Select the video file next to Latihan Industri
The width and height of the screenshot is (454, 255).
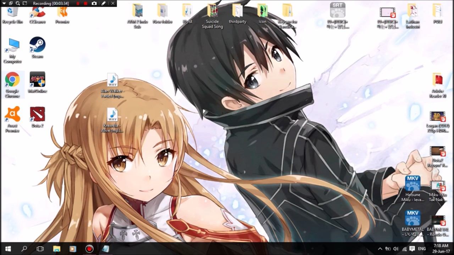(x=388, y=17)
